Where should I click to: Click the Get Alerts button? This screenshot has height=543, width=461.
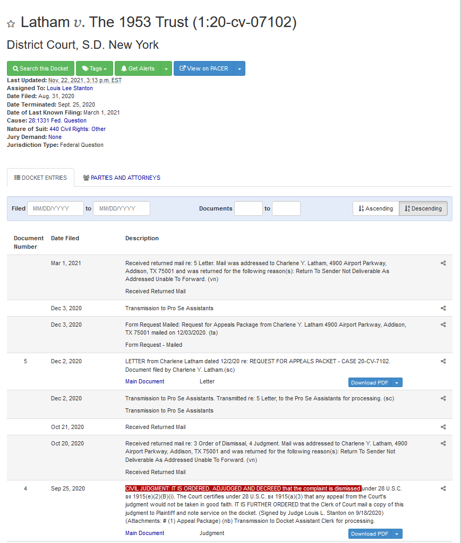point(138,68)
